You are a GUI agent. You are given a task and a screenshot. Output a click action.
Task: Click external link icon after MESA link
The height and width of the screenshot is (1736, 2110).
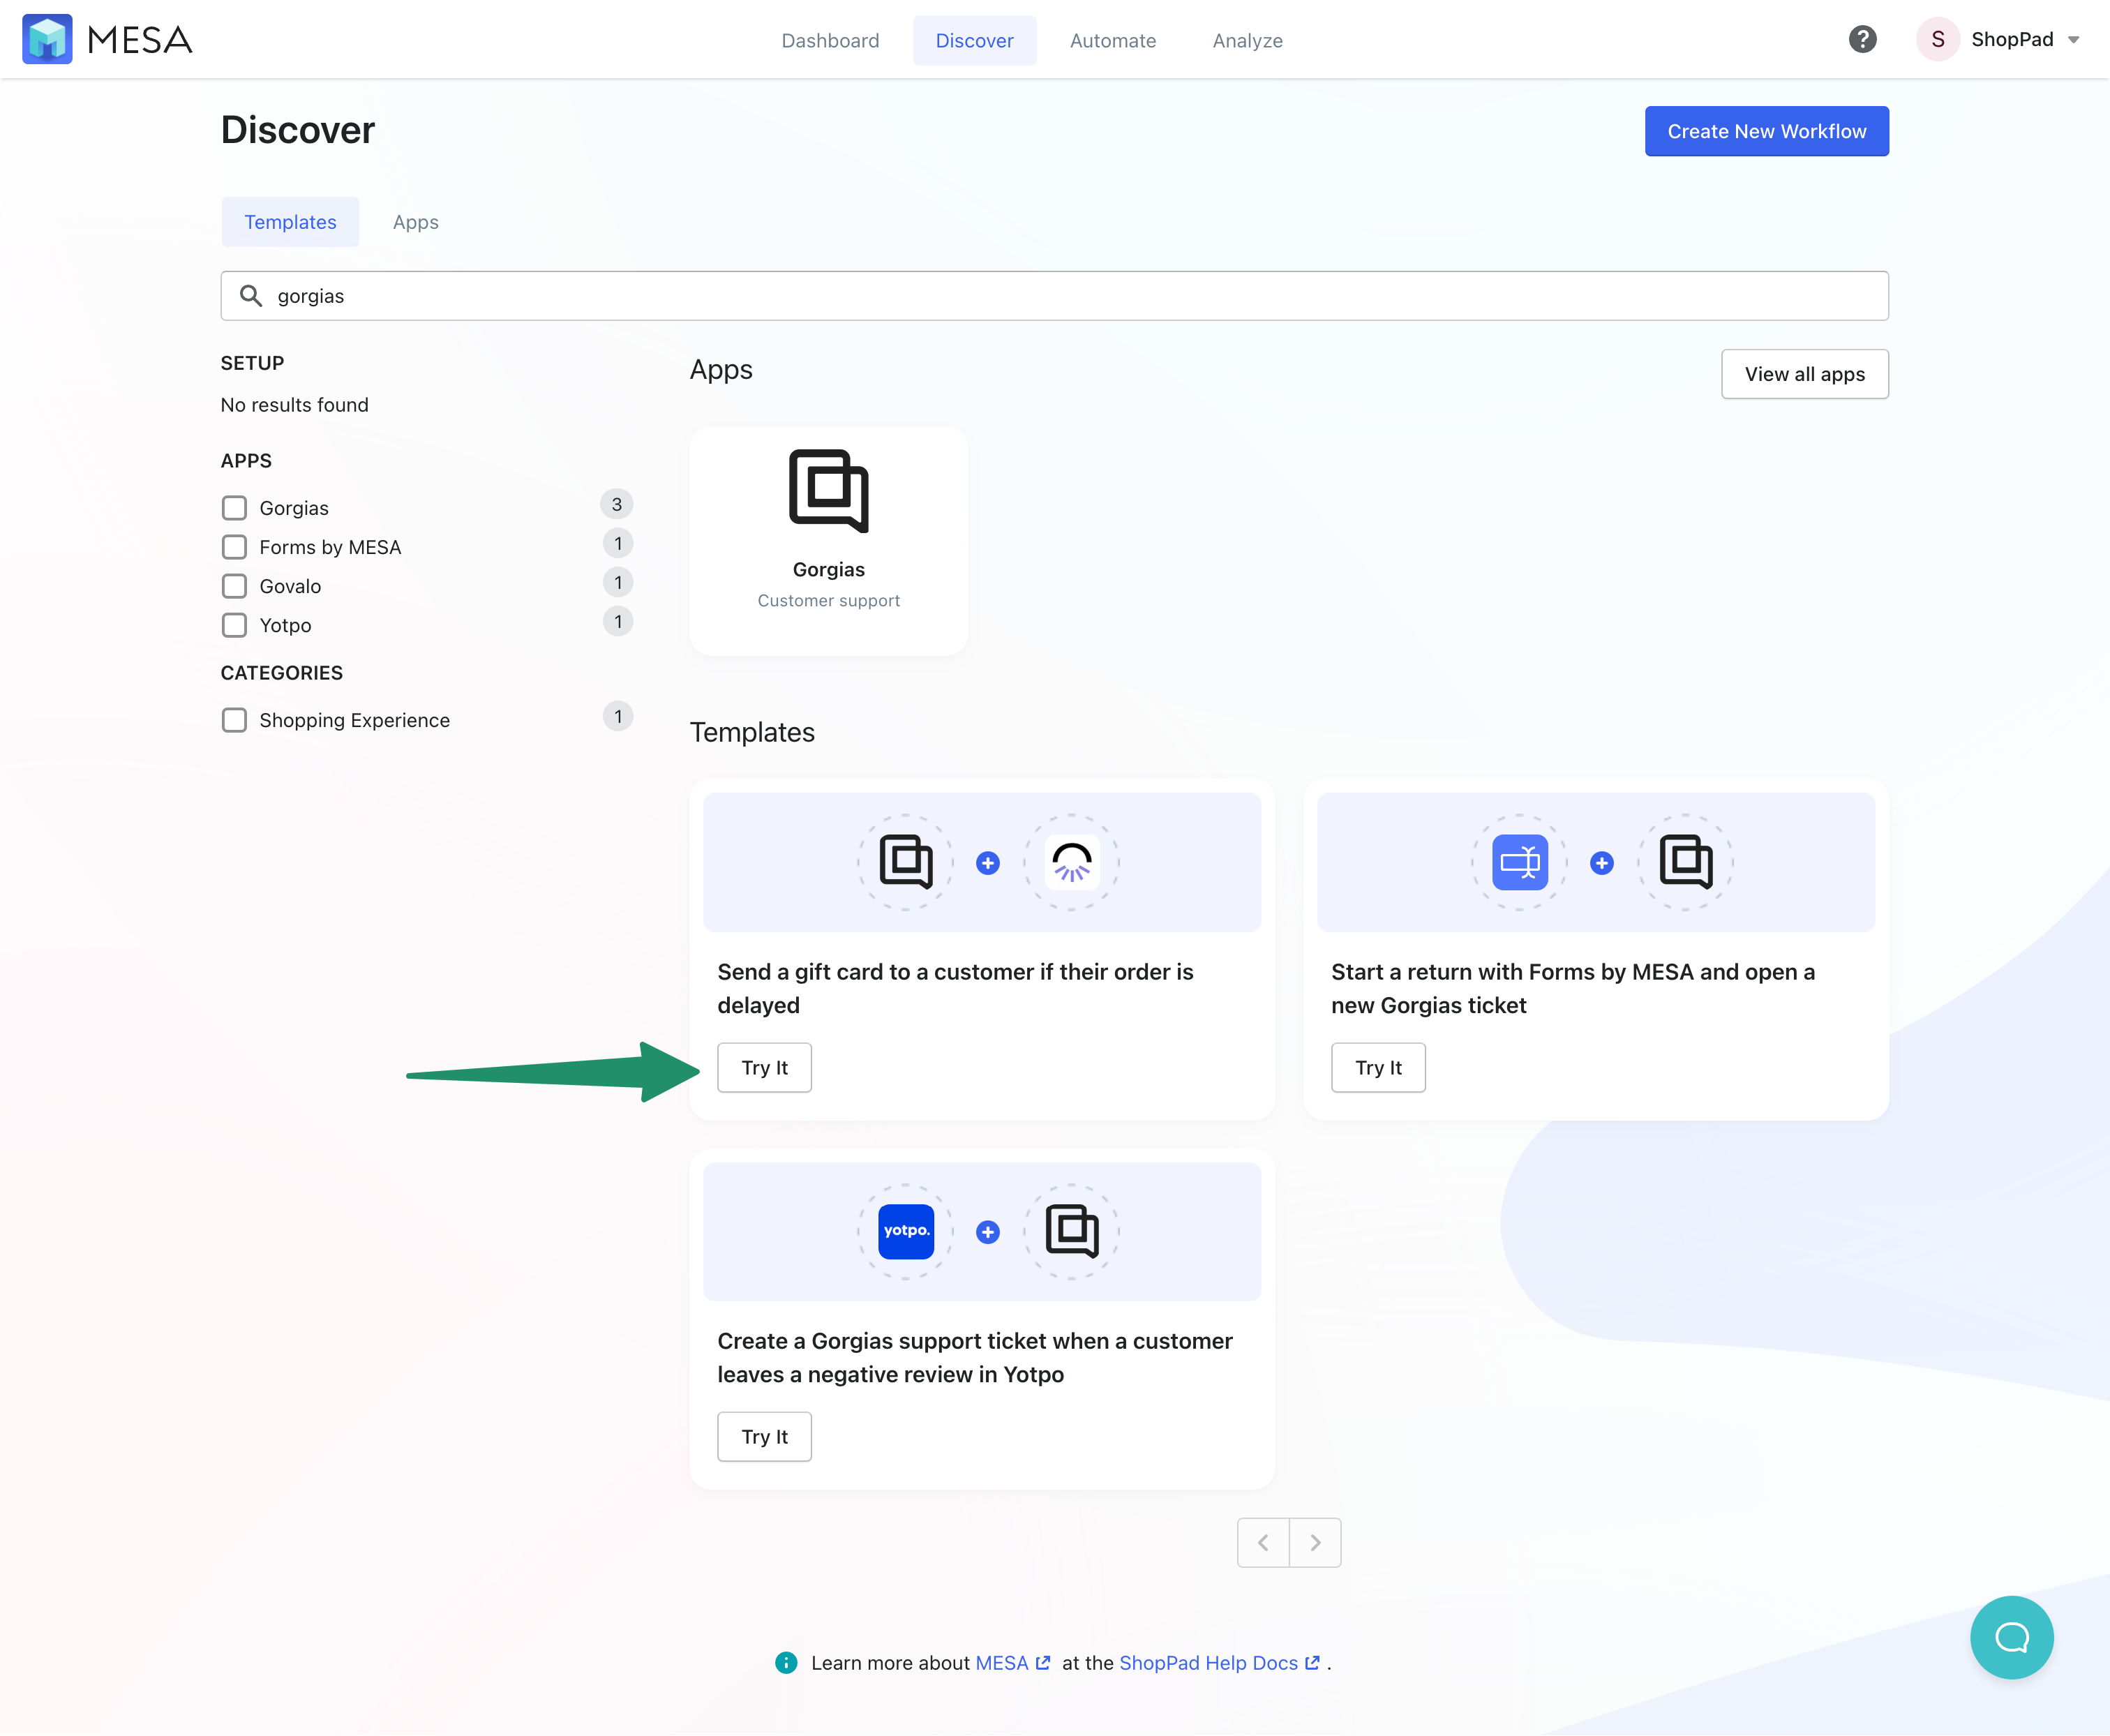point(1043,1662)
